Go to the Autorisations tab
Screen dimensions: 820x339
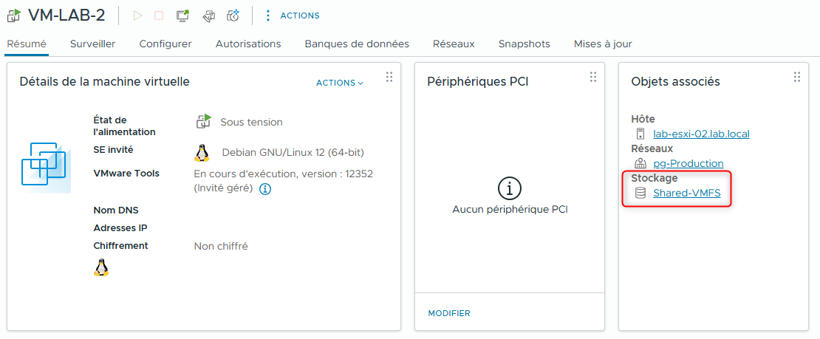pyautogui.click(x=248, y=44)
